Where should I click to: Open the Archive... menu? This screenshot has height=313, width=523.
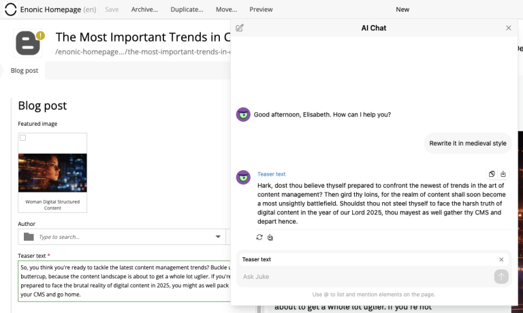click(x=144, y=10)
